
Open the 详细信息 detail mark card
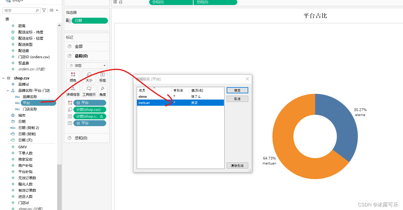point(73,91)
